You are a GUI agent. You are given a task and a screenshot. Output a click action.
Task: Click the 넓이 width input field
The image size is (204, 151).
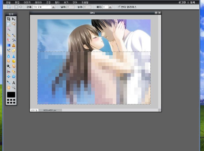pyautogui.click(x=71, y=7)
